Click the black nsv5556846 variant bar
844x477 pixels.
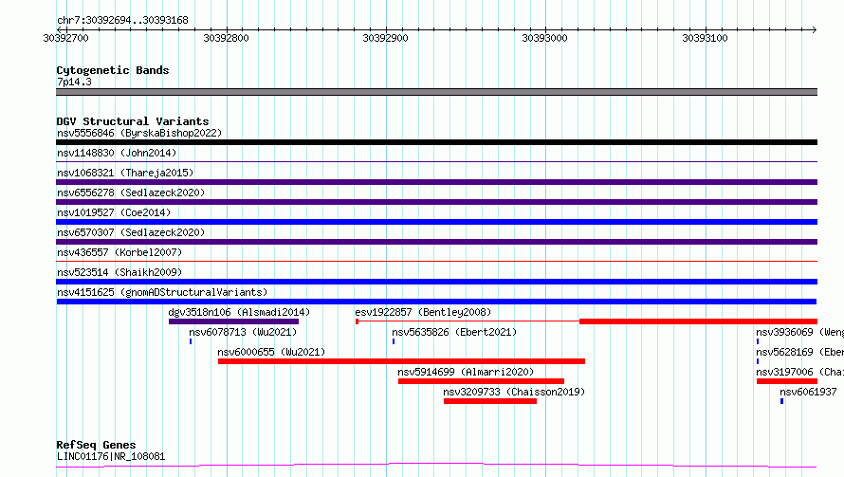(436, 142)
